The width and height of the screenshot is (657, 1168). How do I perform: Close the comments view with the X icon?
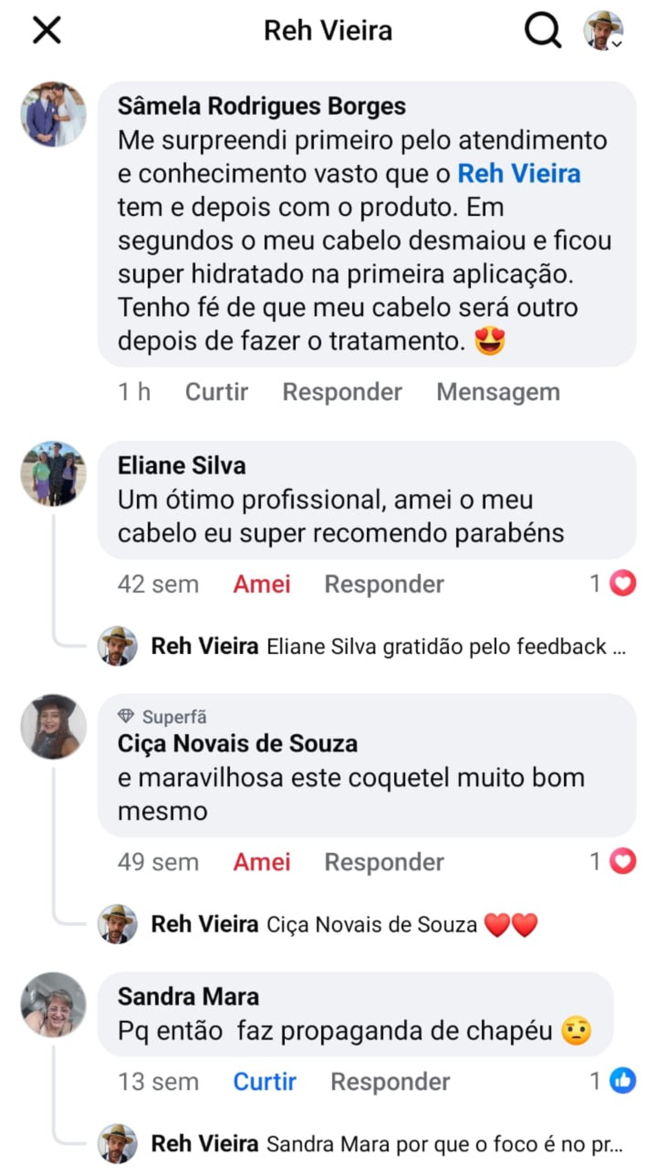47,30
